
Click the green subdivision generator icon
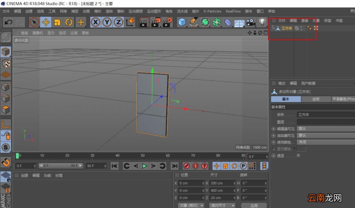[x=205, y=22]
